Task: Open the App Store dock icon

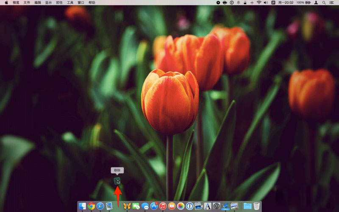Action: tap(154, 206)
